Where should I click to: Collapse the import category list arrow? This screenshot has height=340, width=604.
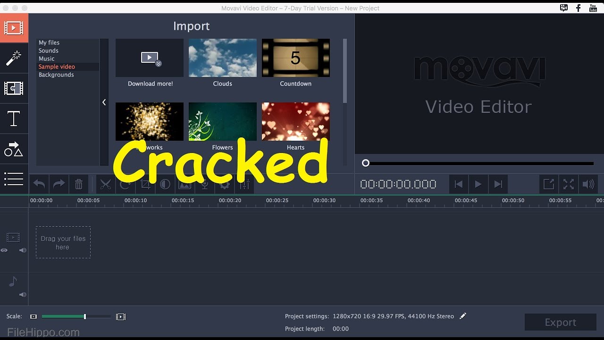click(x=104, y=102)
